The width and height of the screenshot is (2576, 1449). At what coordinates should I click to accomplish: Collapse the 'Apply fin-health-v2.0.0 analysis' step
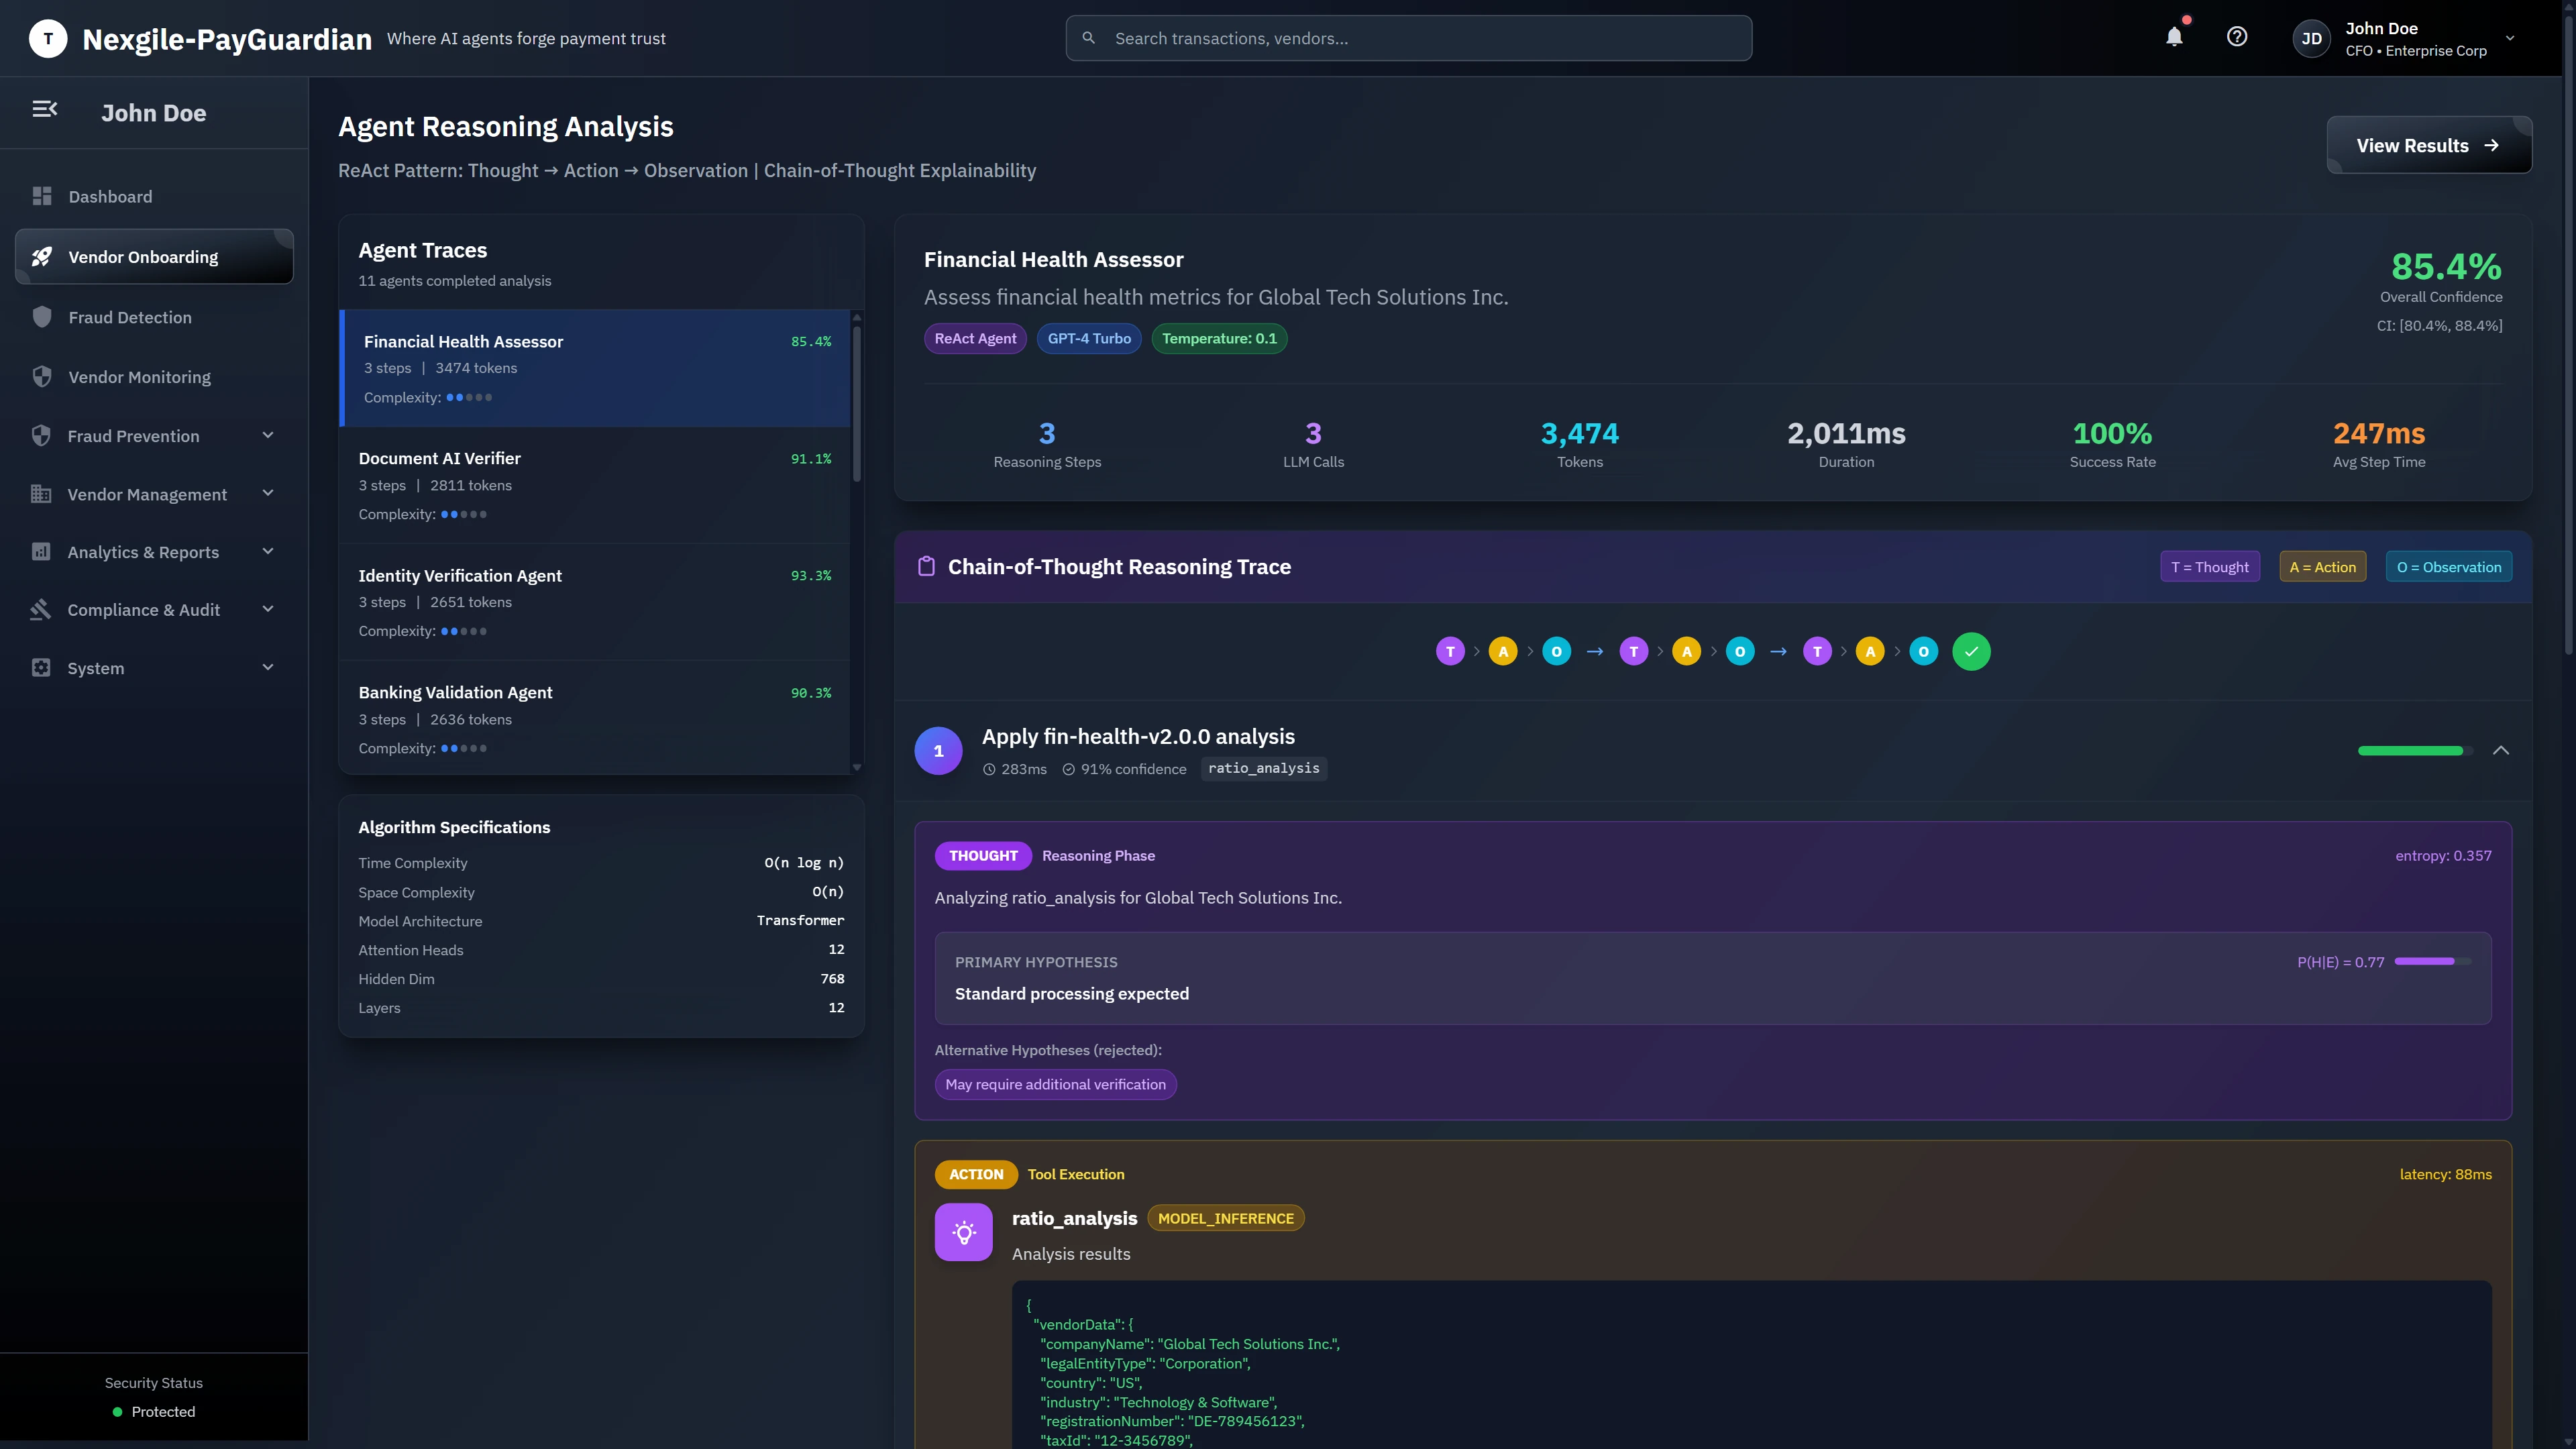(2501, 750)
